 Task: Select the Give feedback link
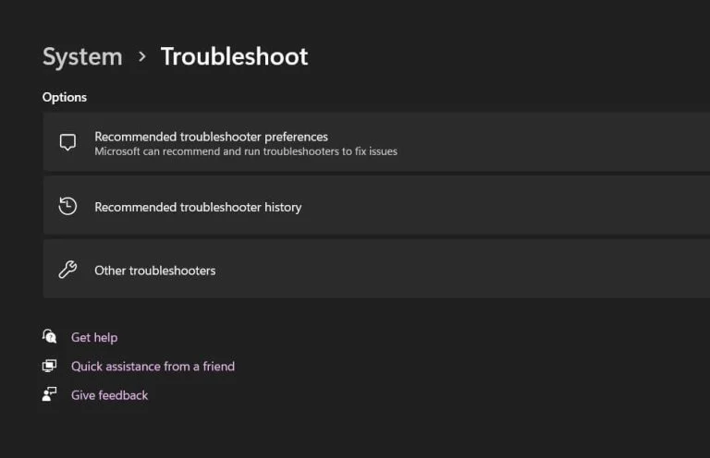coord(109,395)
